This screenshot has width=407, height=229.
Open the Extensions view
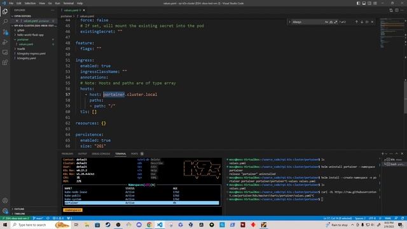click(x=5, y=62)
